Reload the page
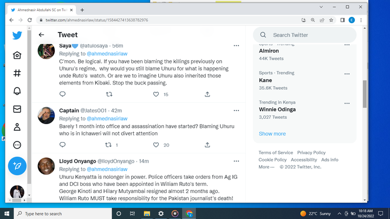 click(x=30, y=20)
